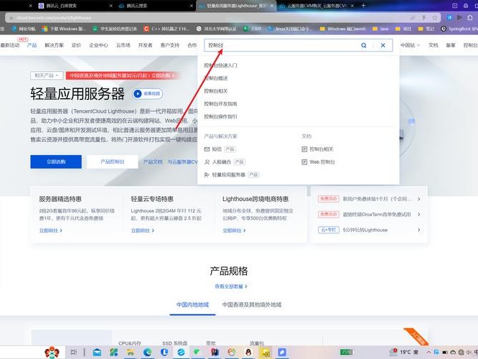
Task: Follow 立即前往 under Lighthouse跨境电商特惠
Action: click(234, 230)
